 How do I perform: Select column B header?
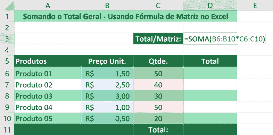pyautogui.click(x=107, y=6)
